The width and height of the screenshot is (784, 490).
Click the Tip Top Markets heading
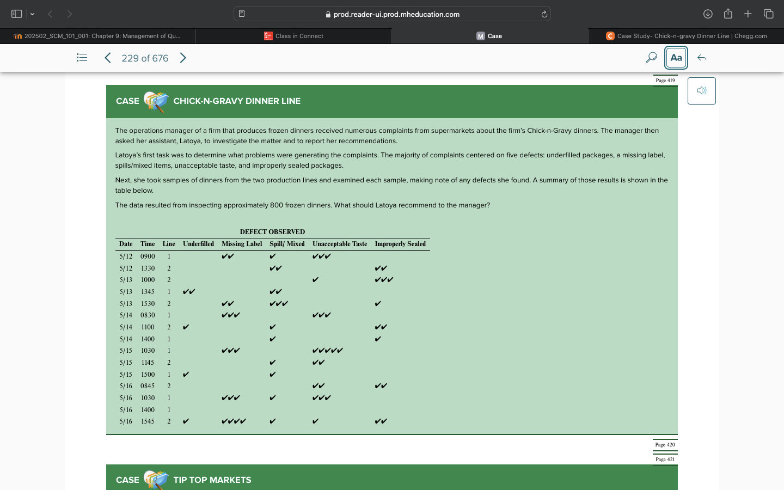(212, 480)
